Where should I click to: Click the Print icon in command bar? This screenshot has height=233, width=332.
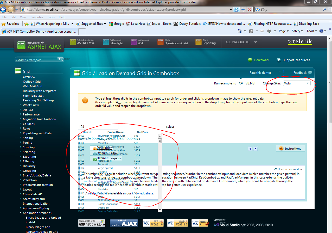269,31
